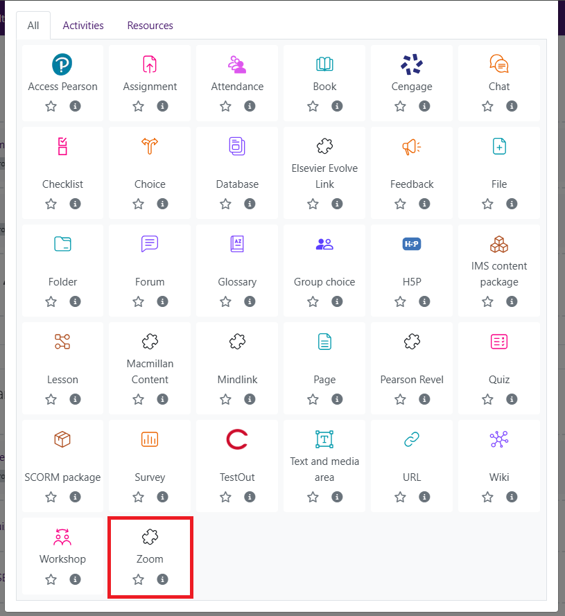Toggle the favourite star for Book
565x616 pixels.
[x=313, y=106]
